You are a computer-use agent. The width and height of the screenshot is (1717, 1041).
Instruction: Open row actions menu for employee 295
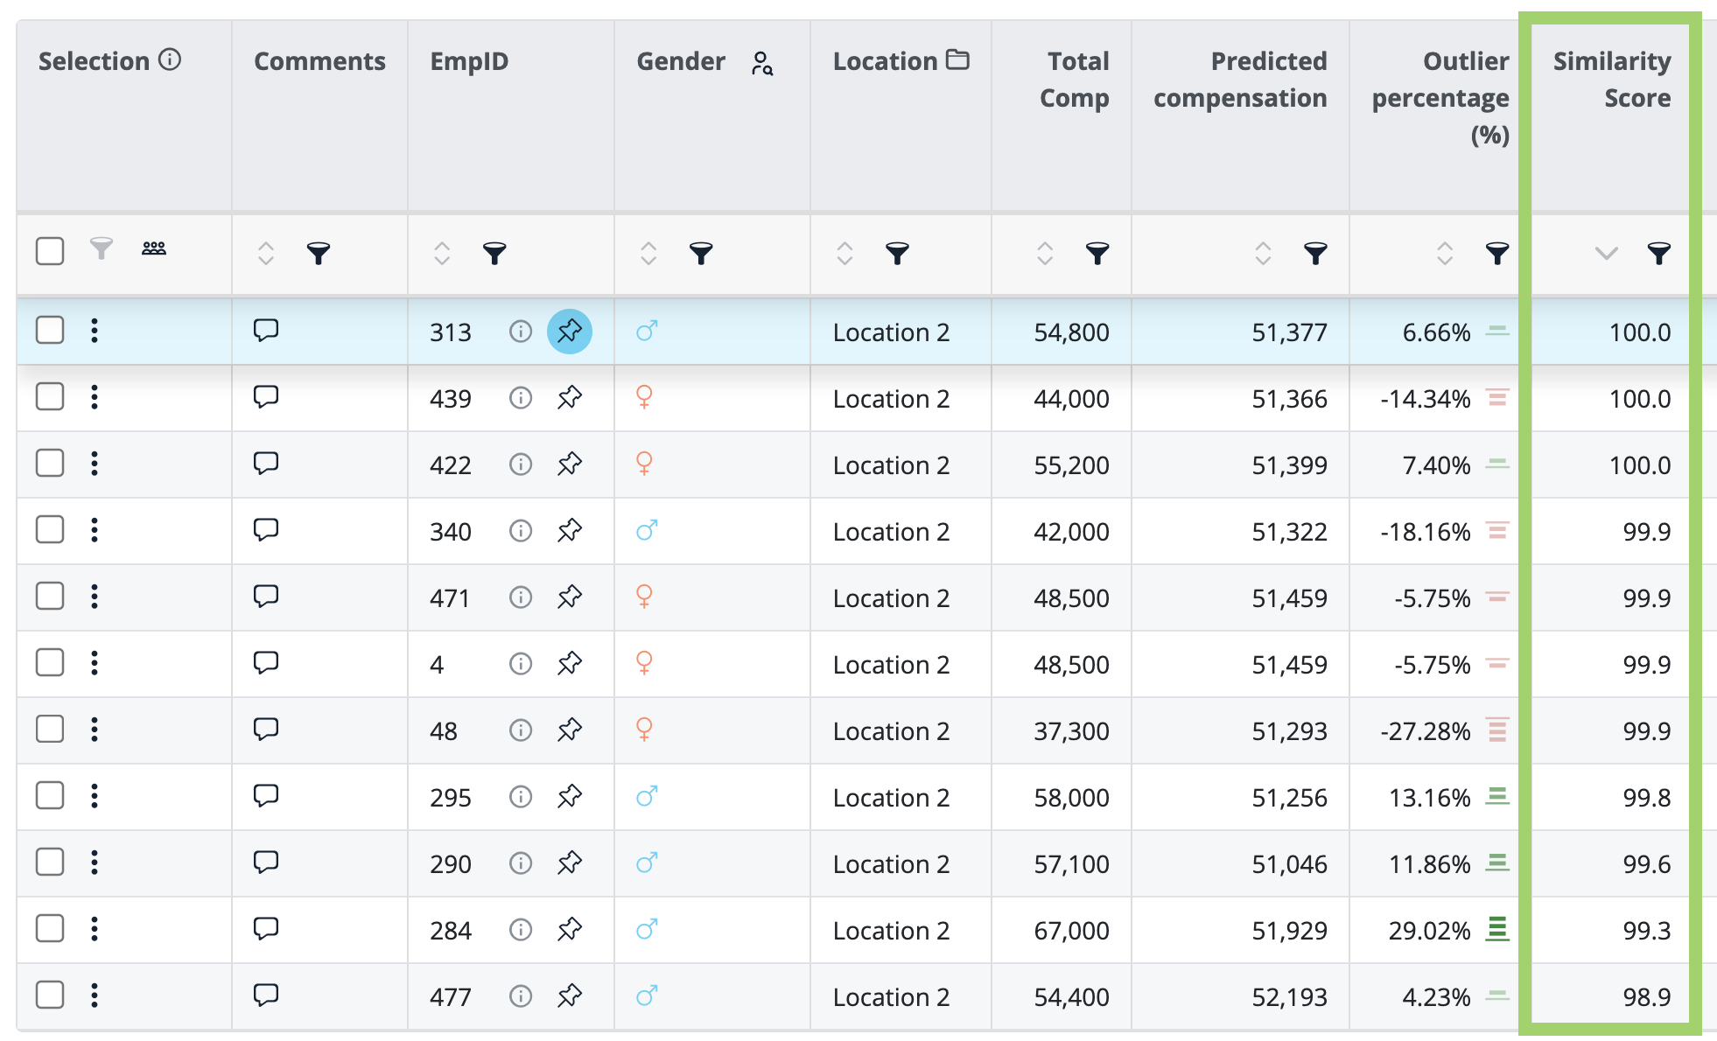[x=95, y=796]
